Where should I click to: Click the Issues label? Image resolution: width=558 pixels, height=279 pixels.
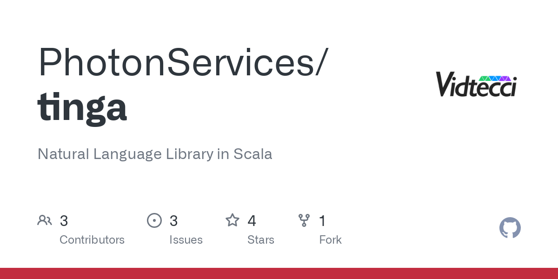tap(186, 240)
